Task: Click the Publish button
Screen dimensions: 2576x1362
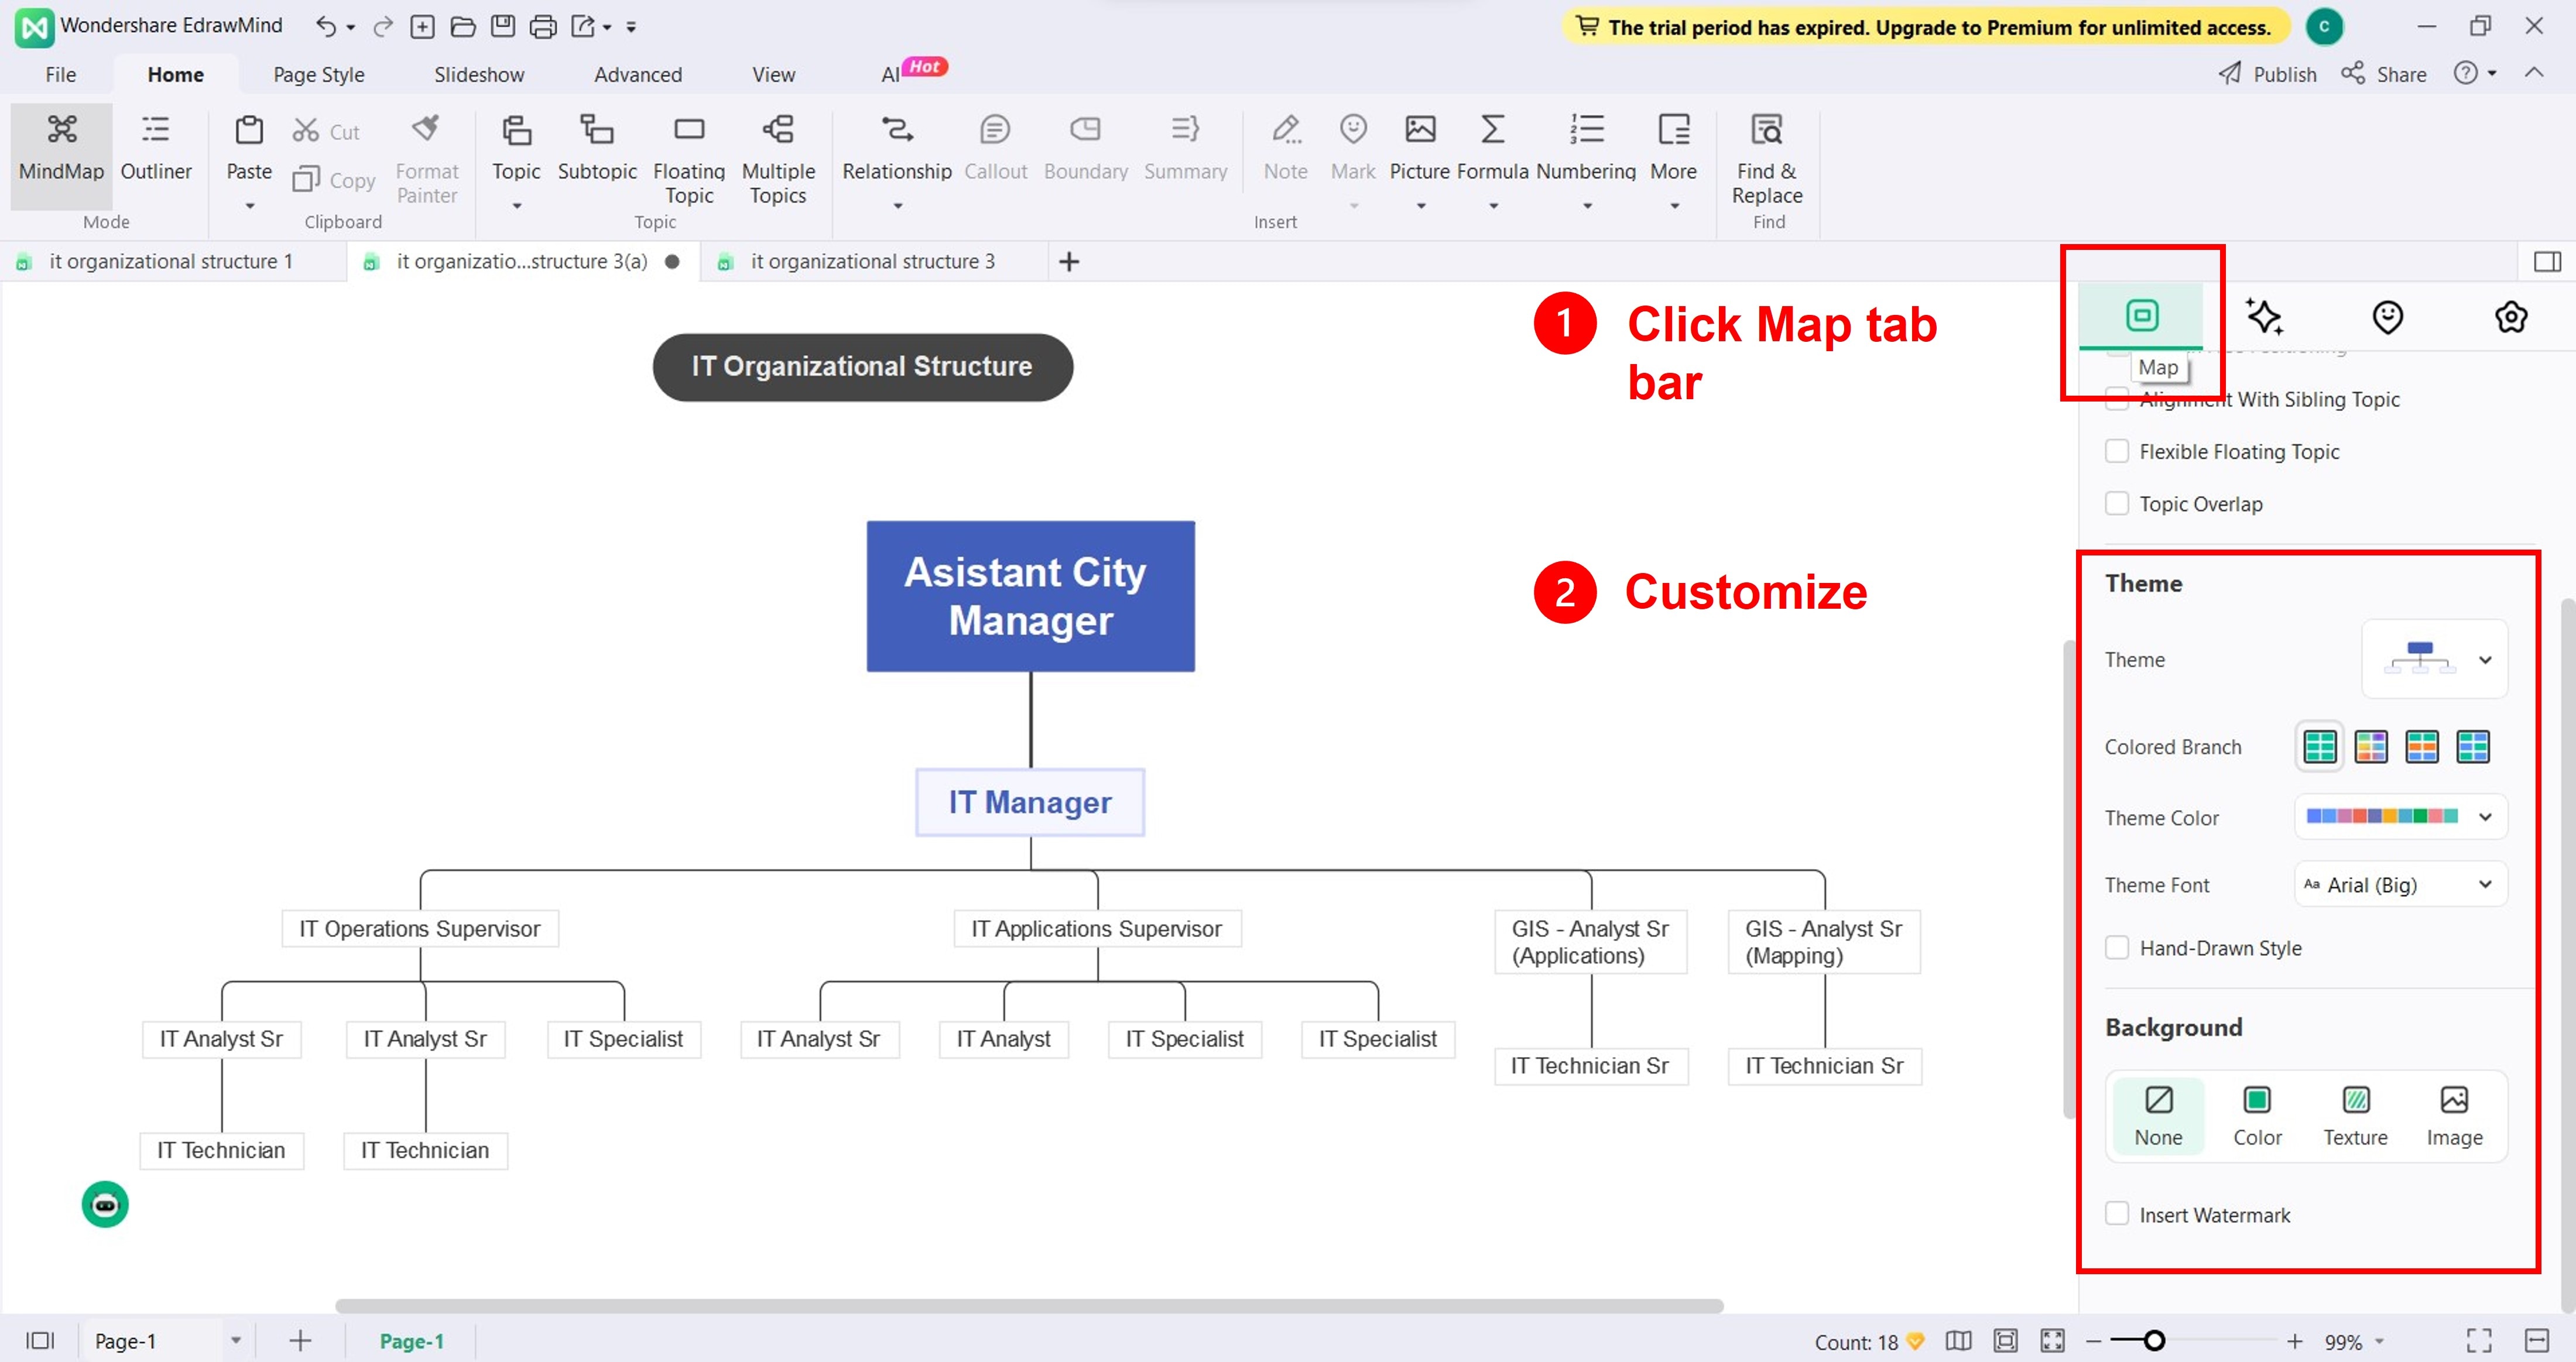Action: 2267,74
